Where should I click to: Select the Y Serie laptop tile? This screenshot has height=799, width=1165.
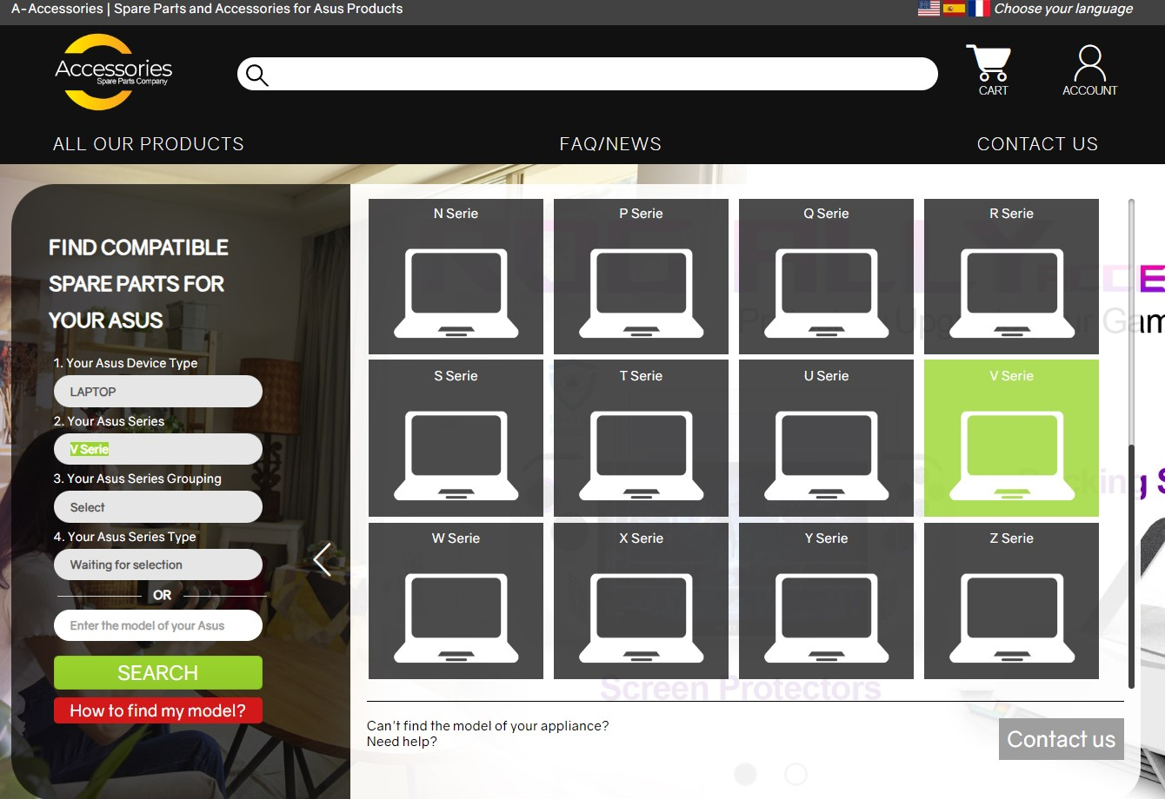click(826, 601)
